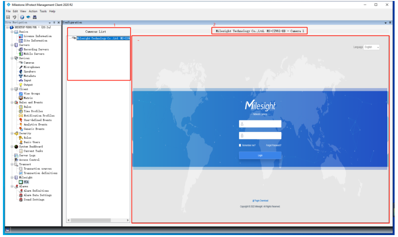
Task: Collapse the Client tree group
Action: point(12,89)
